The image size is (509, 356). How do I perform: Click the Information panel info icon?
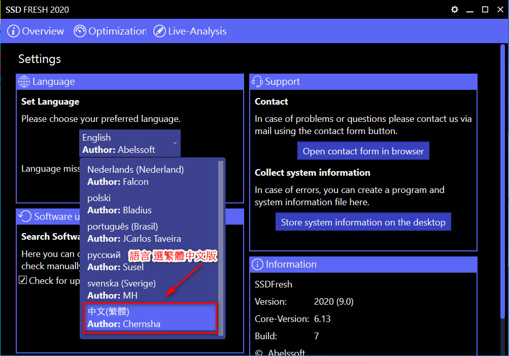[x=257, y=265]
